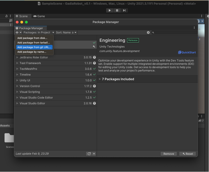Expand the Version Control package row
Image resolution: width=209 pixels, height=172 pixels.
click(x=17, y=86)
